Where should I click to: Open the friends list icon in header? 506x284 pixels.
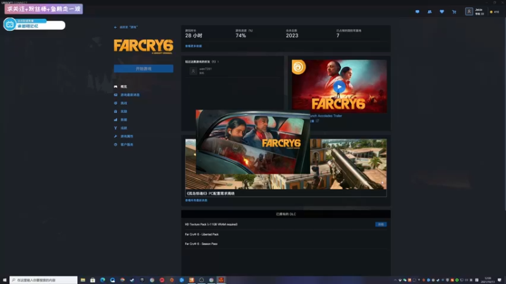point(429,11)
